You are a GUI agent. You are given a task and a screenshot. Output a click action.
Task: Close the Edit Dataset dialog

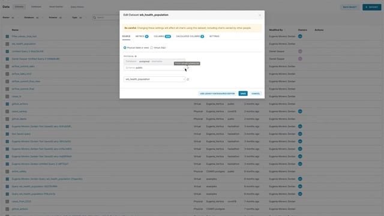coord(260,15)
